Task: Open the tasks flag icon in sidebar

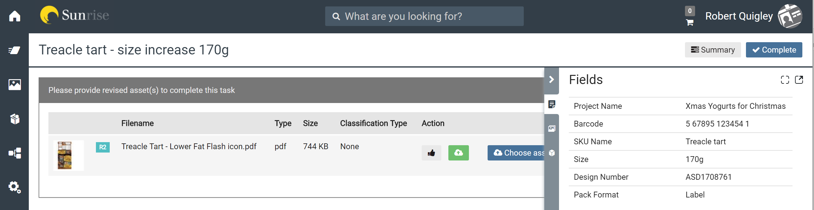Action: (x=14, y=50)
